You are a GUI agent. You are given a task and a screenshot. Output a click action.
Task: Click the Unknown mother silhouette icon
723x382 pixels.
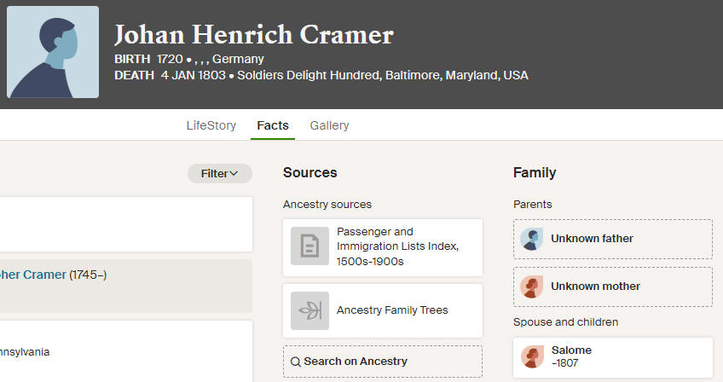point(532,287)
